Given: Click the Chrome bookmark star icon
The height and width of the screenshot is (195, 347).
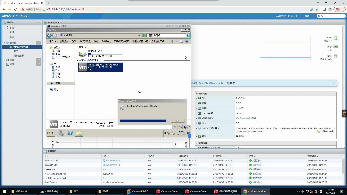Looking at the screenshot, I should pyautogui.click(x=317, y=9).
